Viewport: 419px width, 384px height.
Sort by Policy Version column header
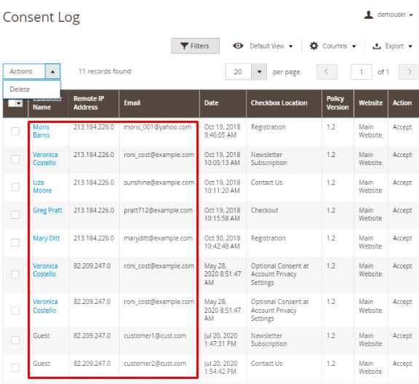(x=338, y=103)
